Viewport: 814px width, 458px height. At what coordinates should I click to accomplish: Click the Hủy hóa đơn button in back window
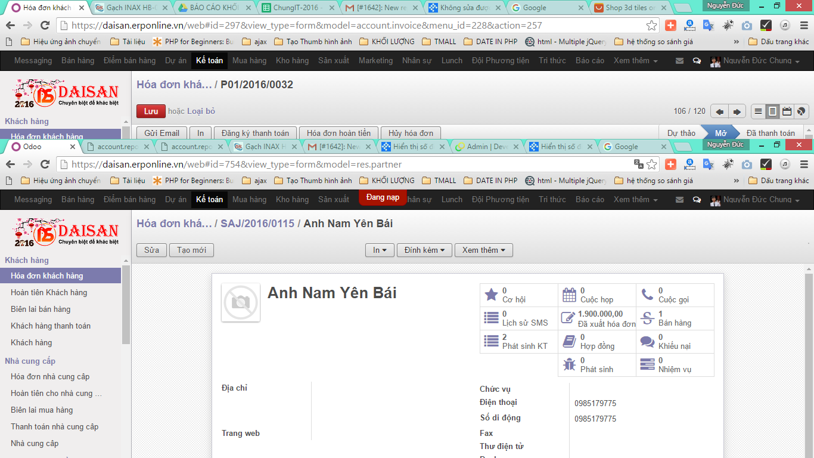point(411,133)
